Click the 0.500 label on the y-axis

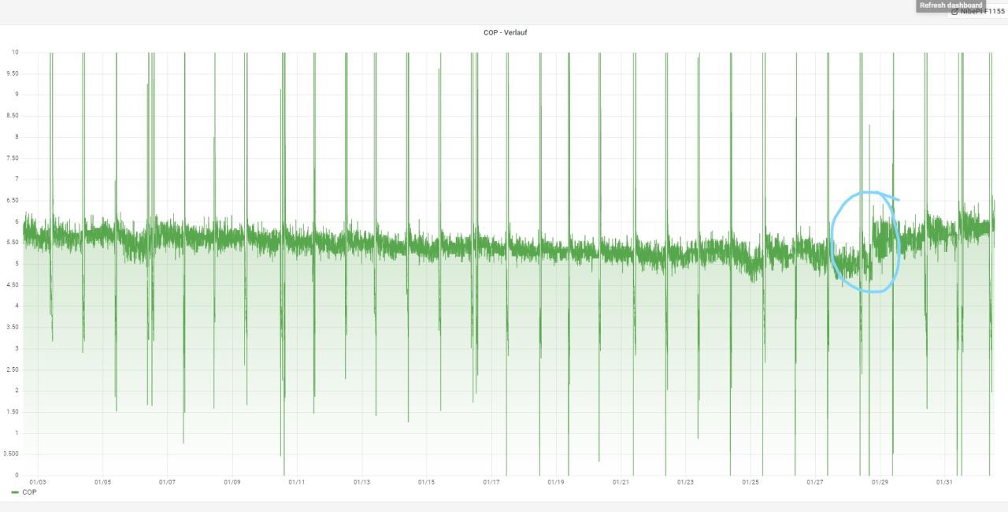pyautogui.click(x=12, y=454)
